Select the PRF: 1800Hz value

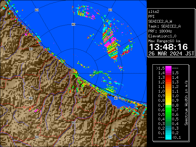(160, 31)
